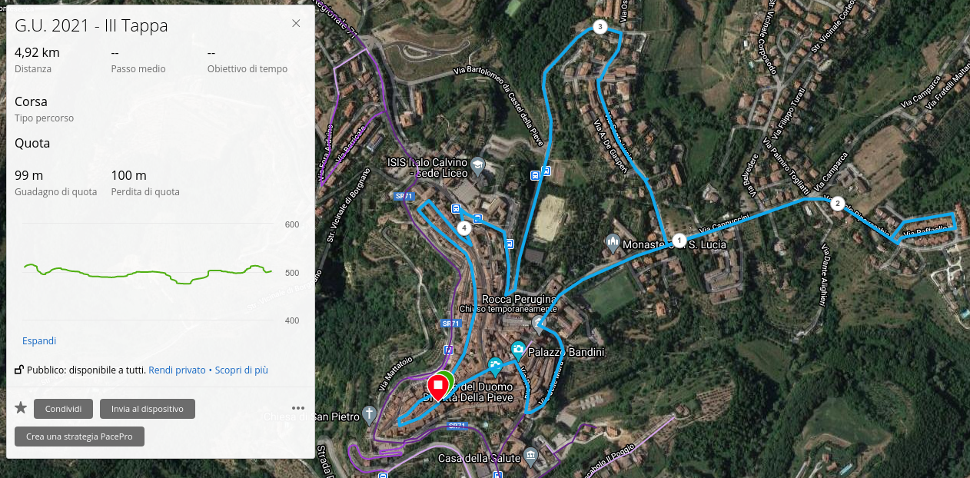Select kilometer marker 1 on route

[x=679, y=240]
